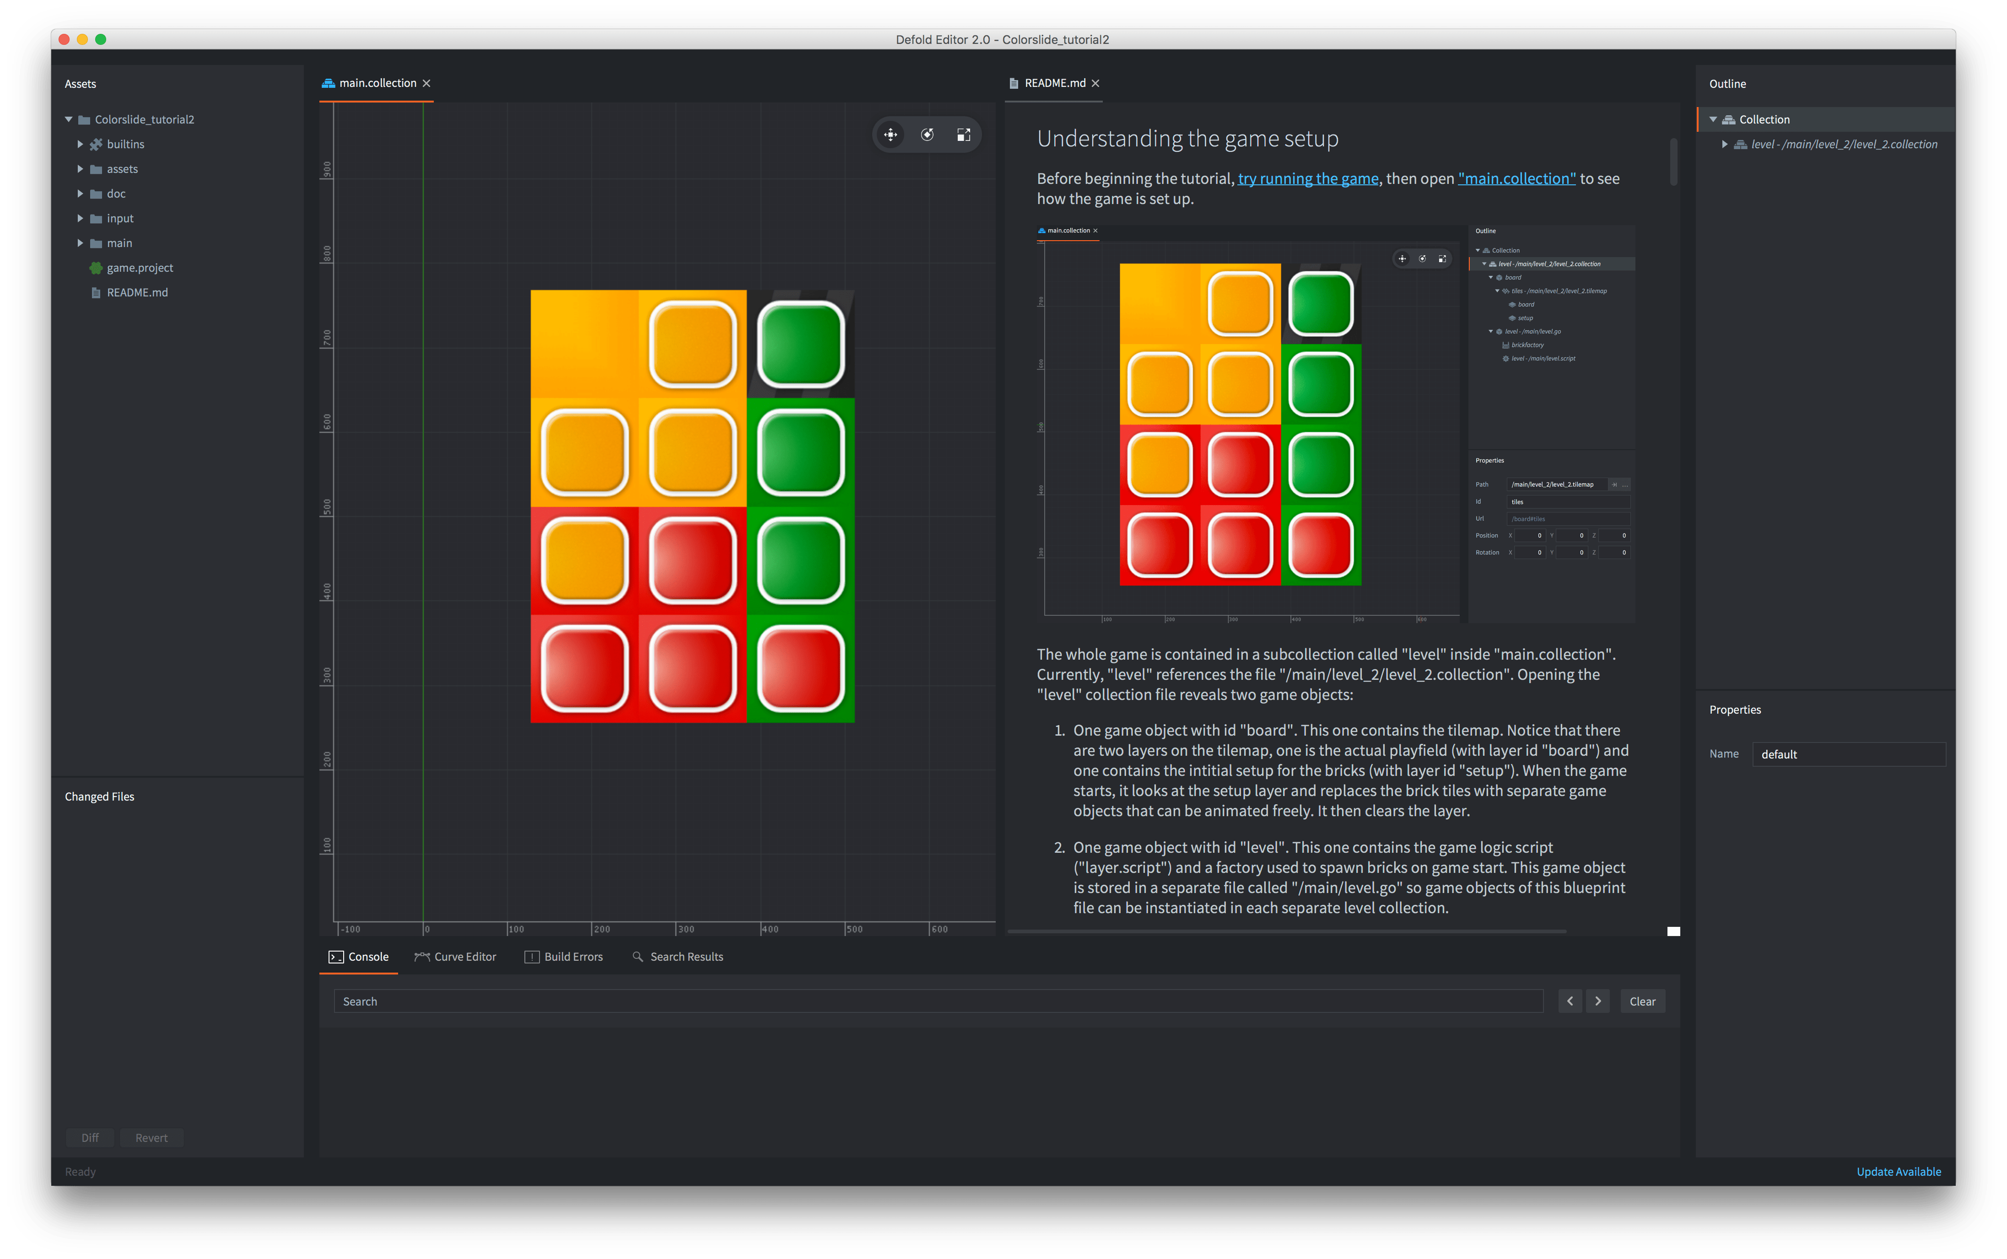
Task: Follow the "try running the game" link
Action: coord(1307,179)
